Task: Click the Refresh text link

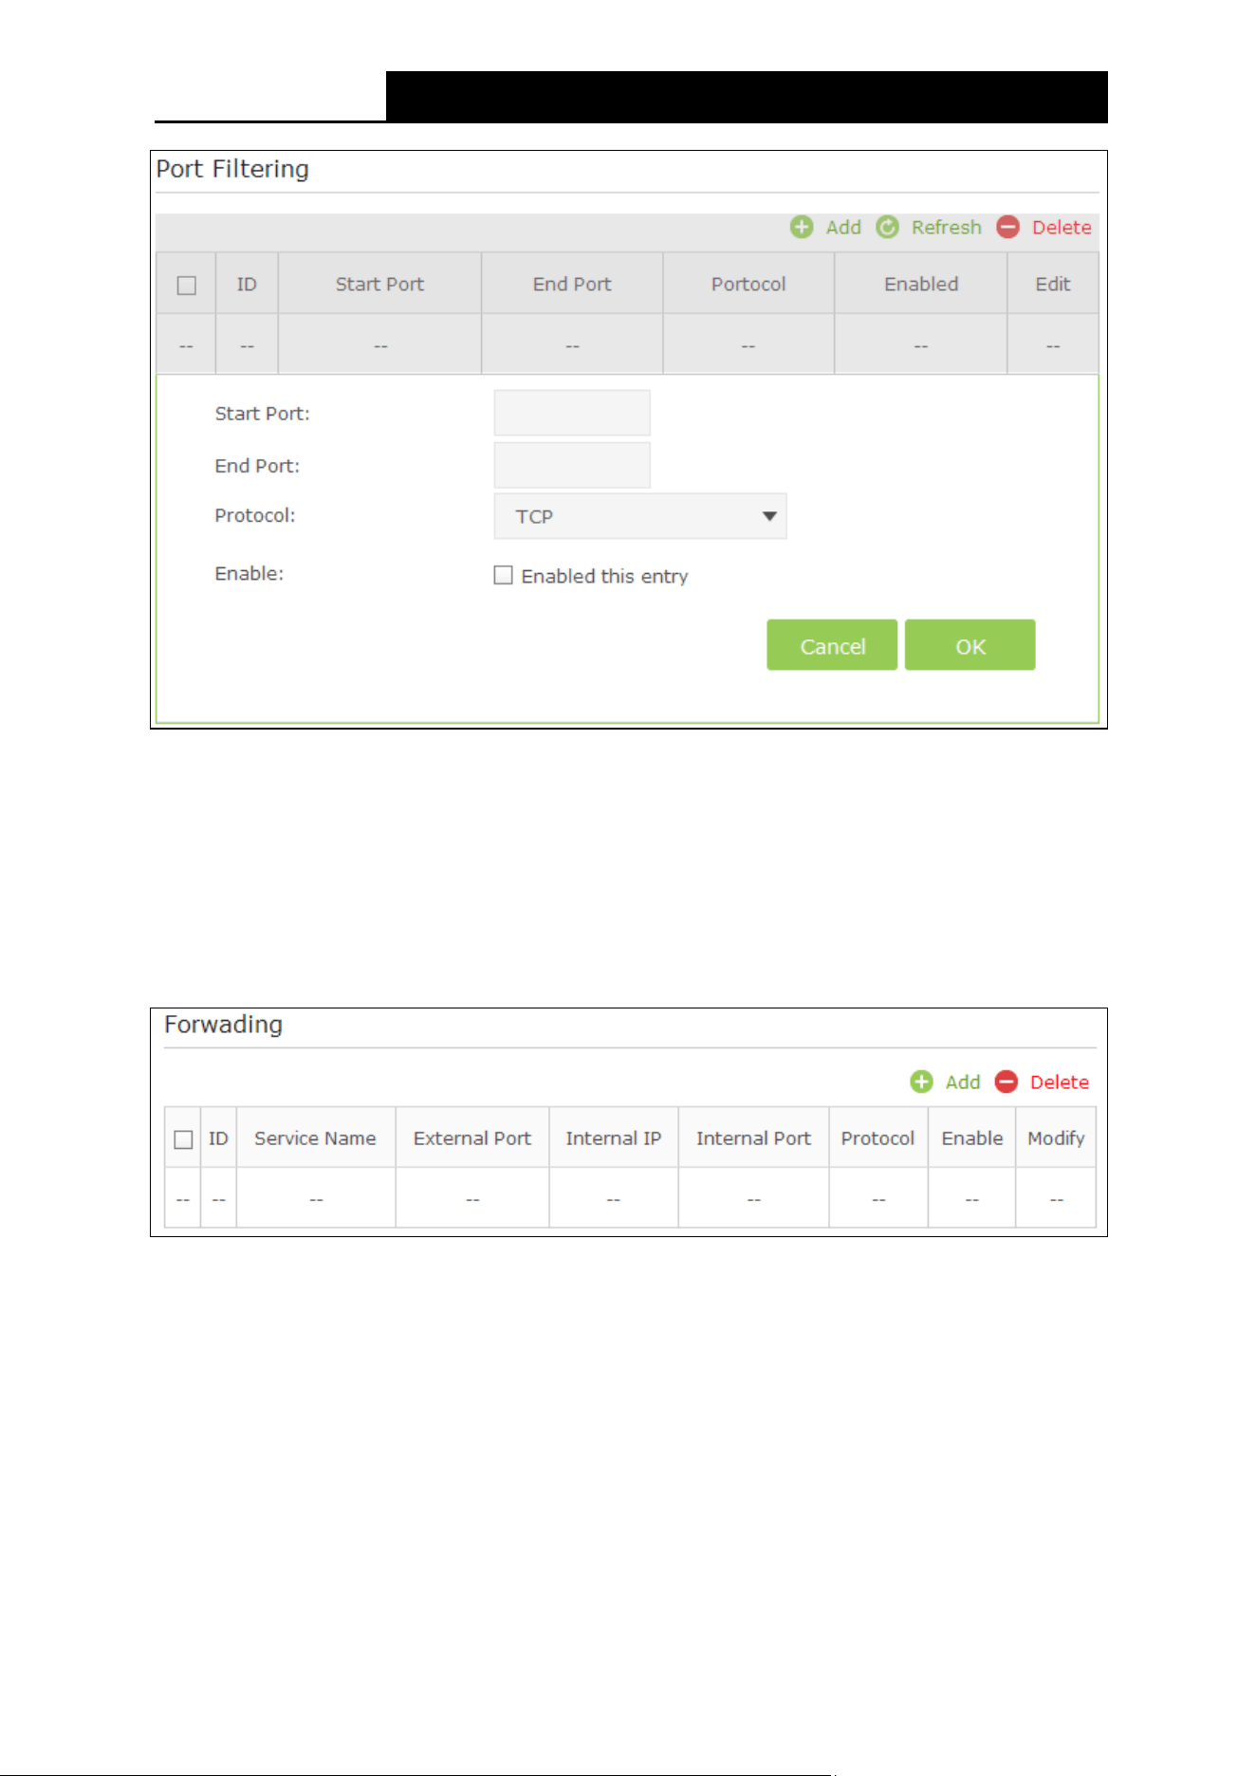Action: click(947, 227)
